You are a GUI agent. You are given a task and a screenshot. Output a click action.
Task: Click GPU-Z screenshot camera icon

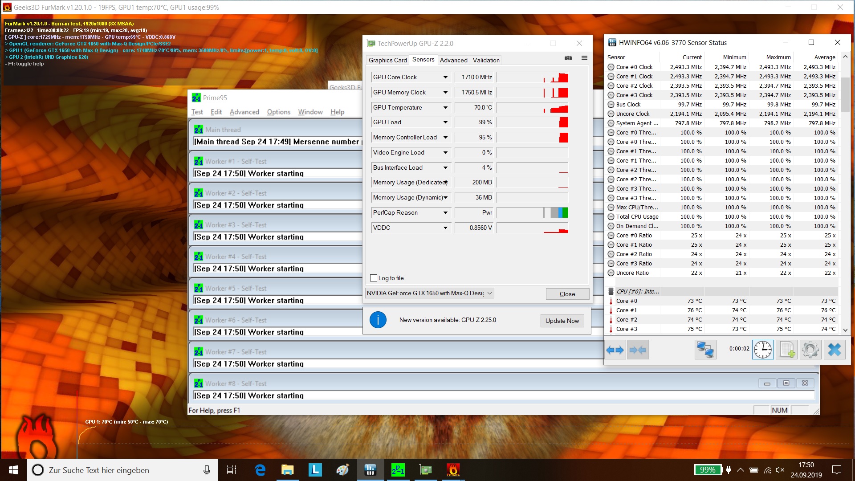[568, 58]
